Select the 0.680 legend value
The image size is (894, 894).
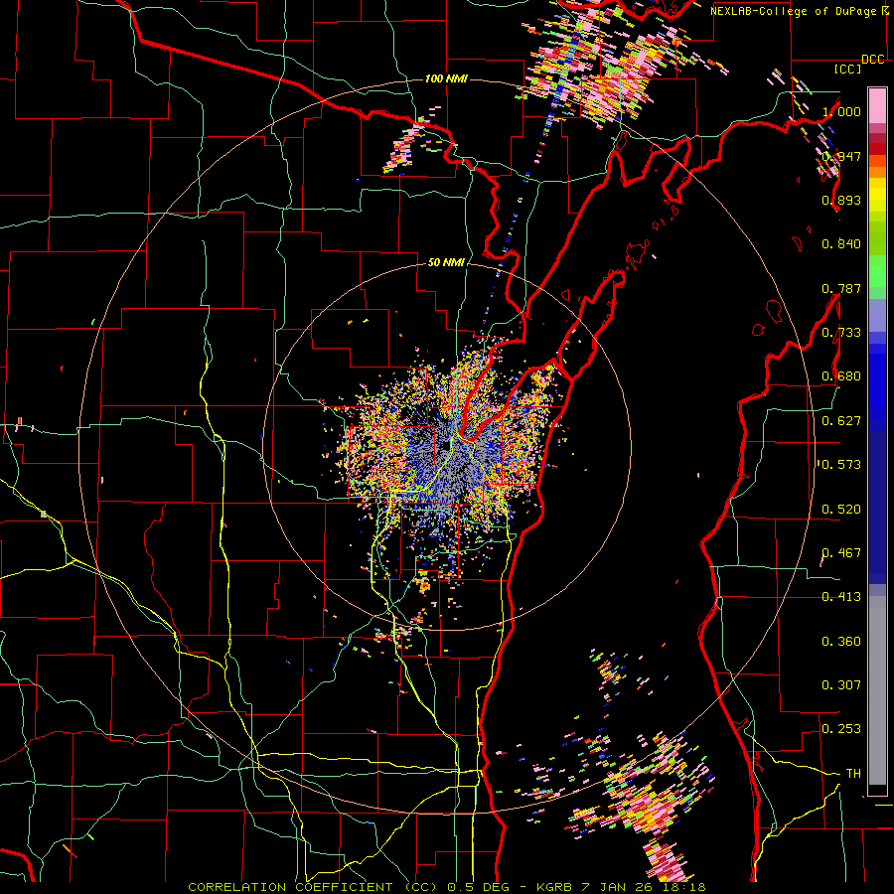point(841,376)
